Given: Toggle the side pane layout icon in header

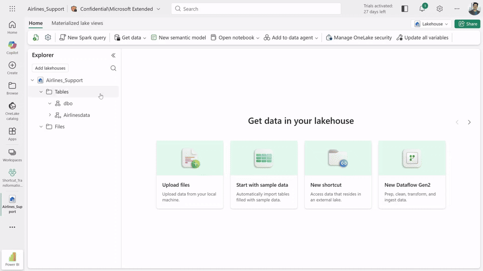Looking at the screenshot, I should (x=405, y=9).
